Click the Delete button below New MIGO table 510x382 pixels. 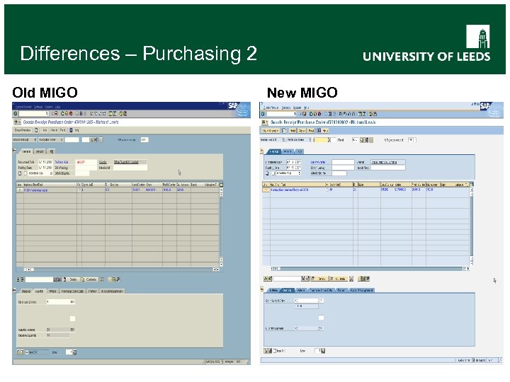(319, 279)
